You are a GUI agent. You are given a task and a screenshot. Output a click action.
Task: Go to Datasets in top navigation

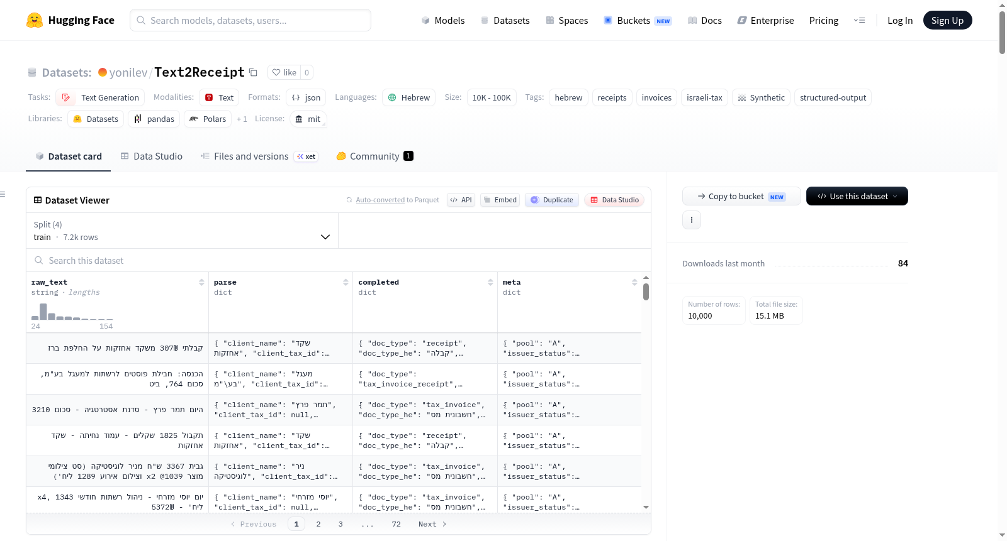tap(505, 20)
